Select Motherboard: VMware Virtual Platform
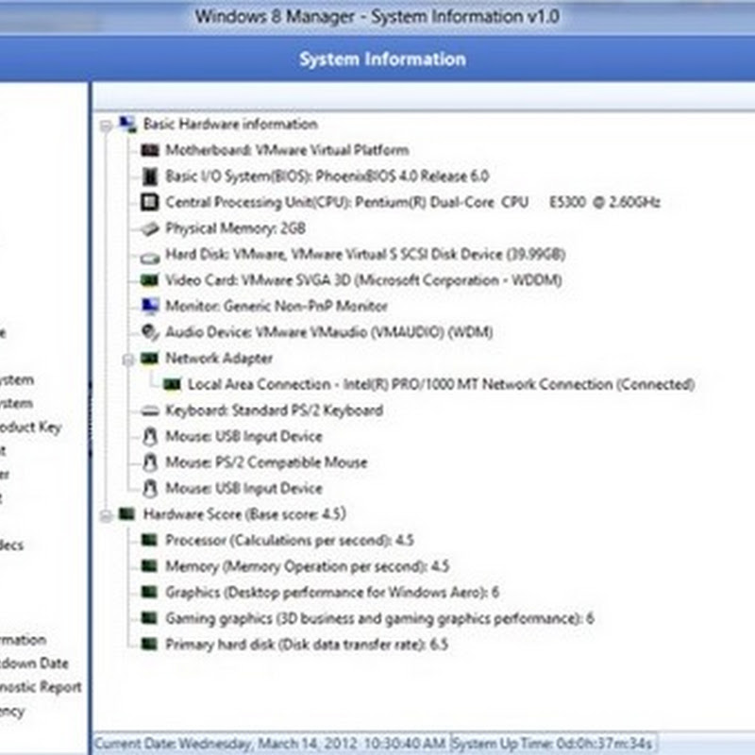 (x=287, y=150)
